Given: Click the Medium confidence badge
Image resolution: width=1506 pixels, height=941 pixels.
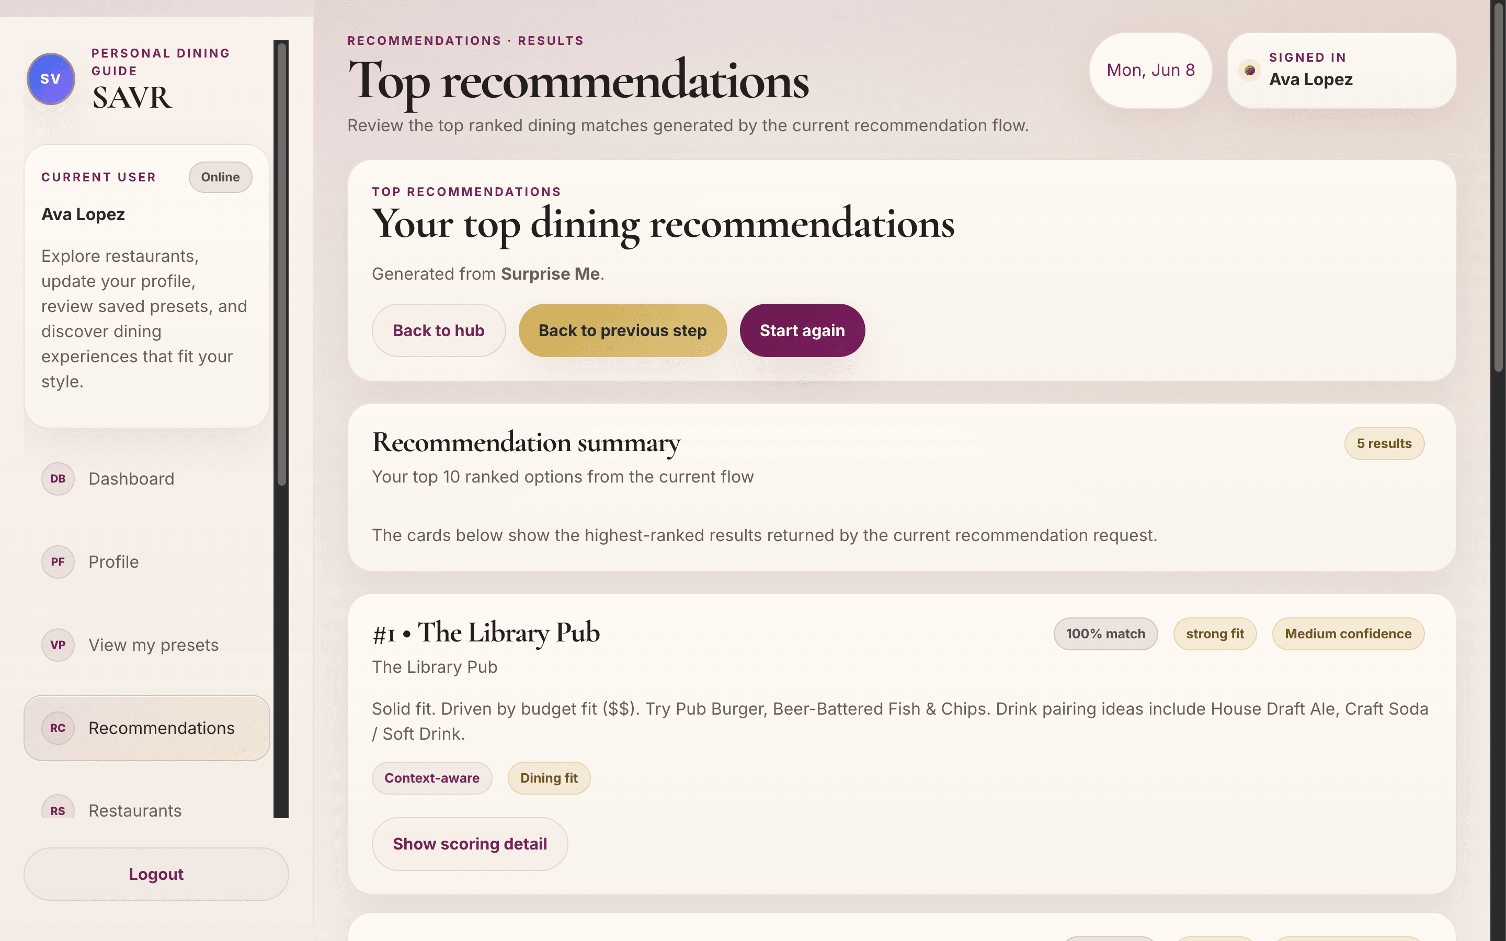Looking at the screenshot, I should coord(1348,634).
